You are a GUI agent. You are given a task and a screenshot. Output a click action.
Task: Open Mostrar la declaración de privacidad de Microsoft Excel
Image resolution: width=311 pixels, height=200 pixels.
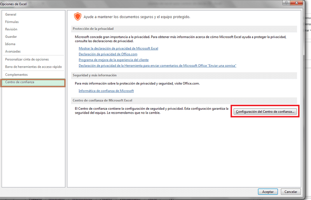click(x=118, y=48)
